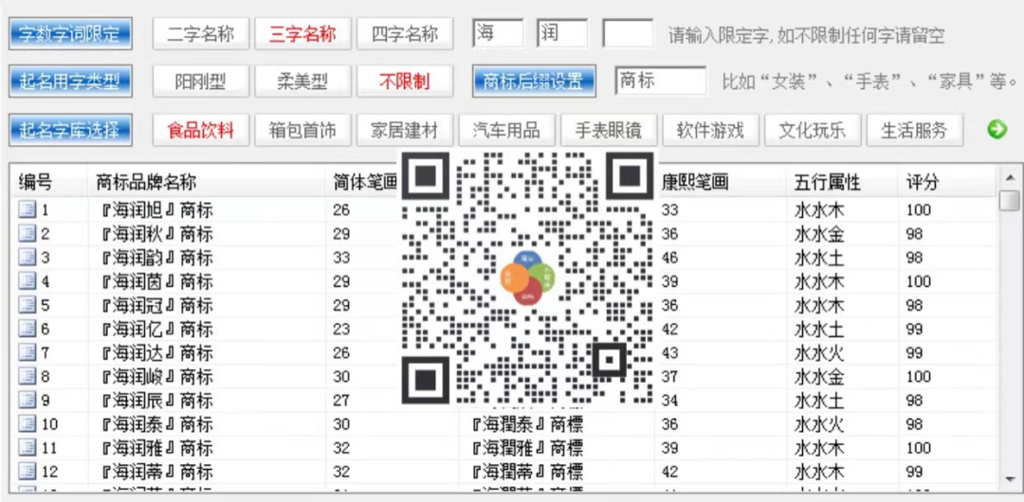Click the first limit-character field containing 海
Image resolution: width=1024 pixels, height=502 pixels.
tap(498, 33)
